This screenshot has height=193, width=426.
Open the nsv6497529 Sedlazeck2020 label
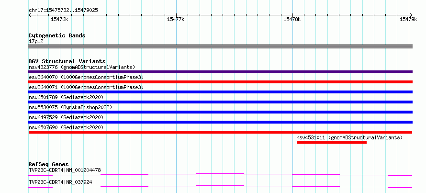tap(66, 117)
